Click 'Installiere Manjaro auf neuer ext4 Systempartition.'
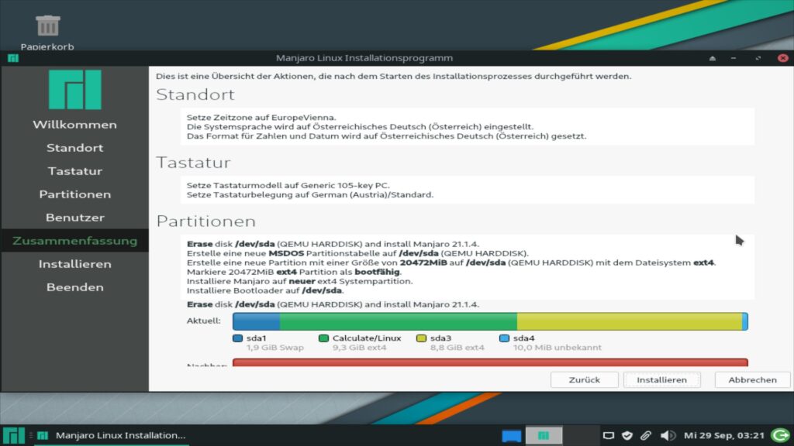794x446 pixels. (x=300, y=281)
